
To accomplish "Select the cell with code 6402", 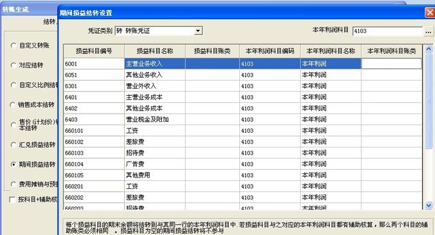I will pyautogui.click(x=94, y=108).
